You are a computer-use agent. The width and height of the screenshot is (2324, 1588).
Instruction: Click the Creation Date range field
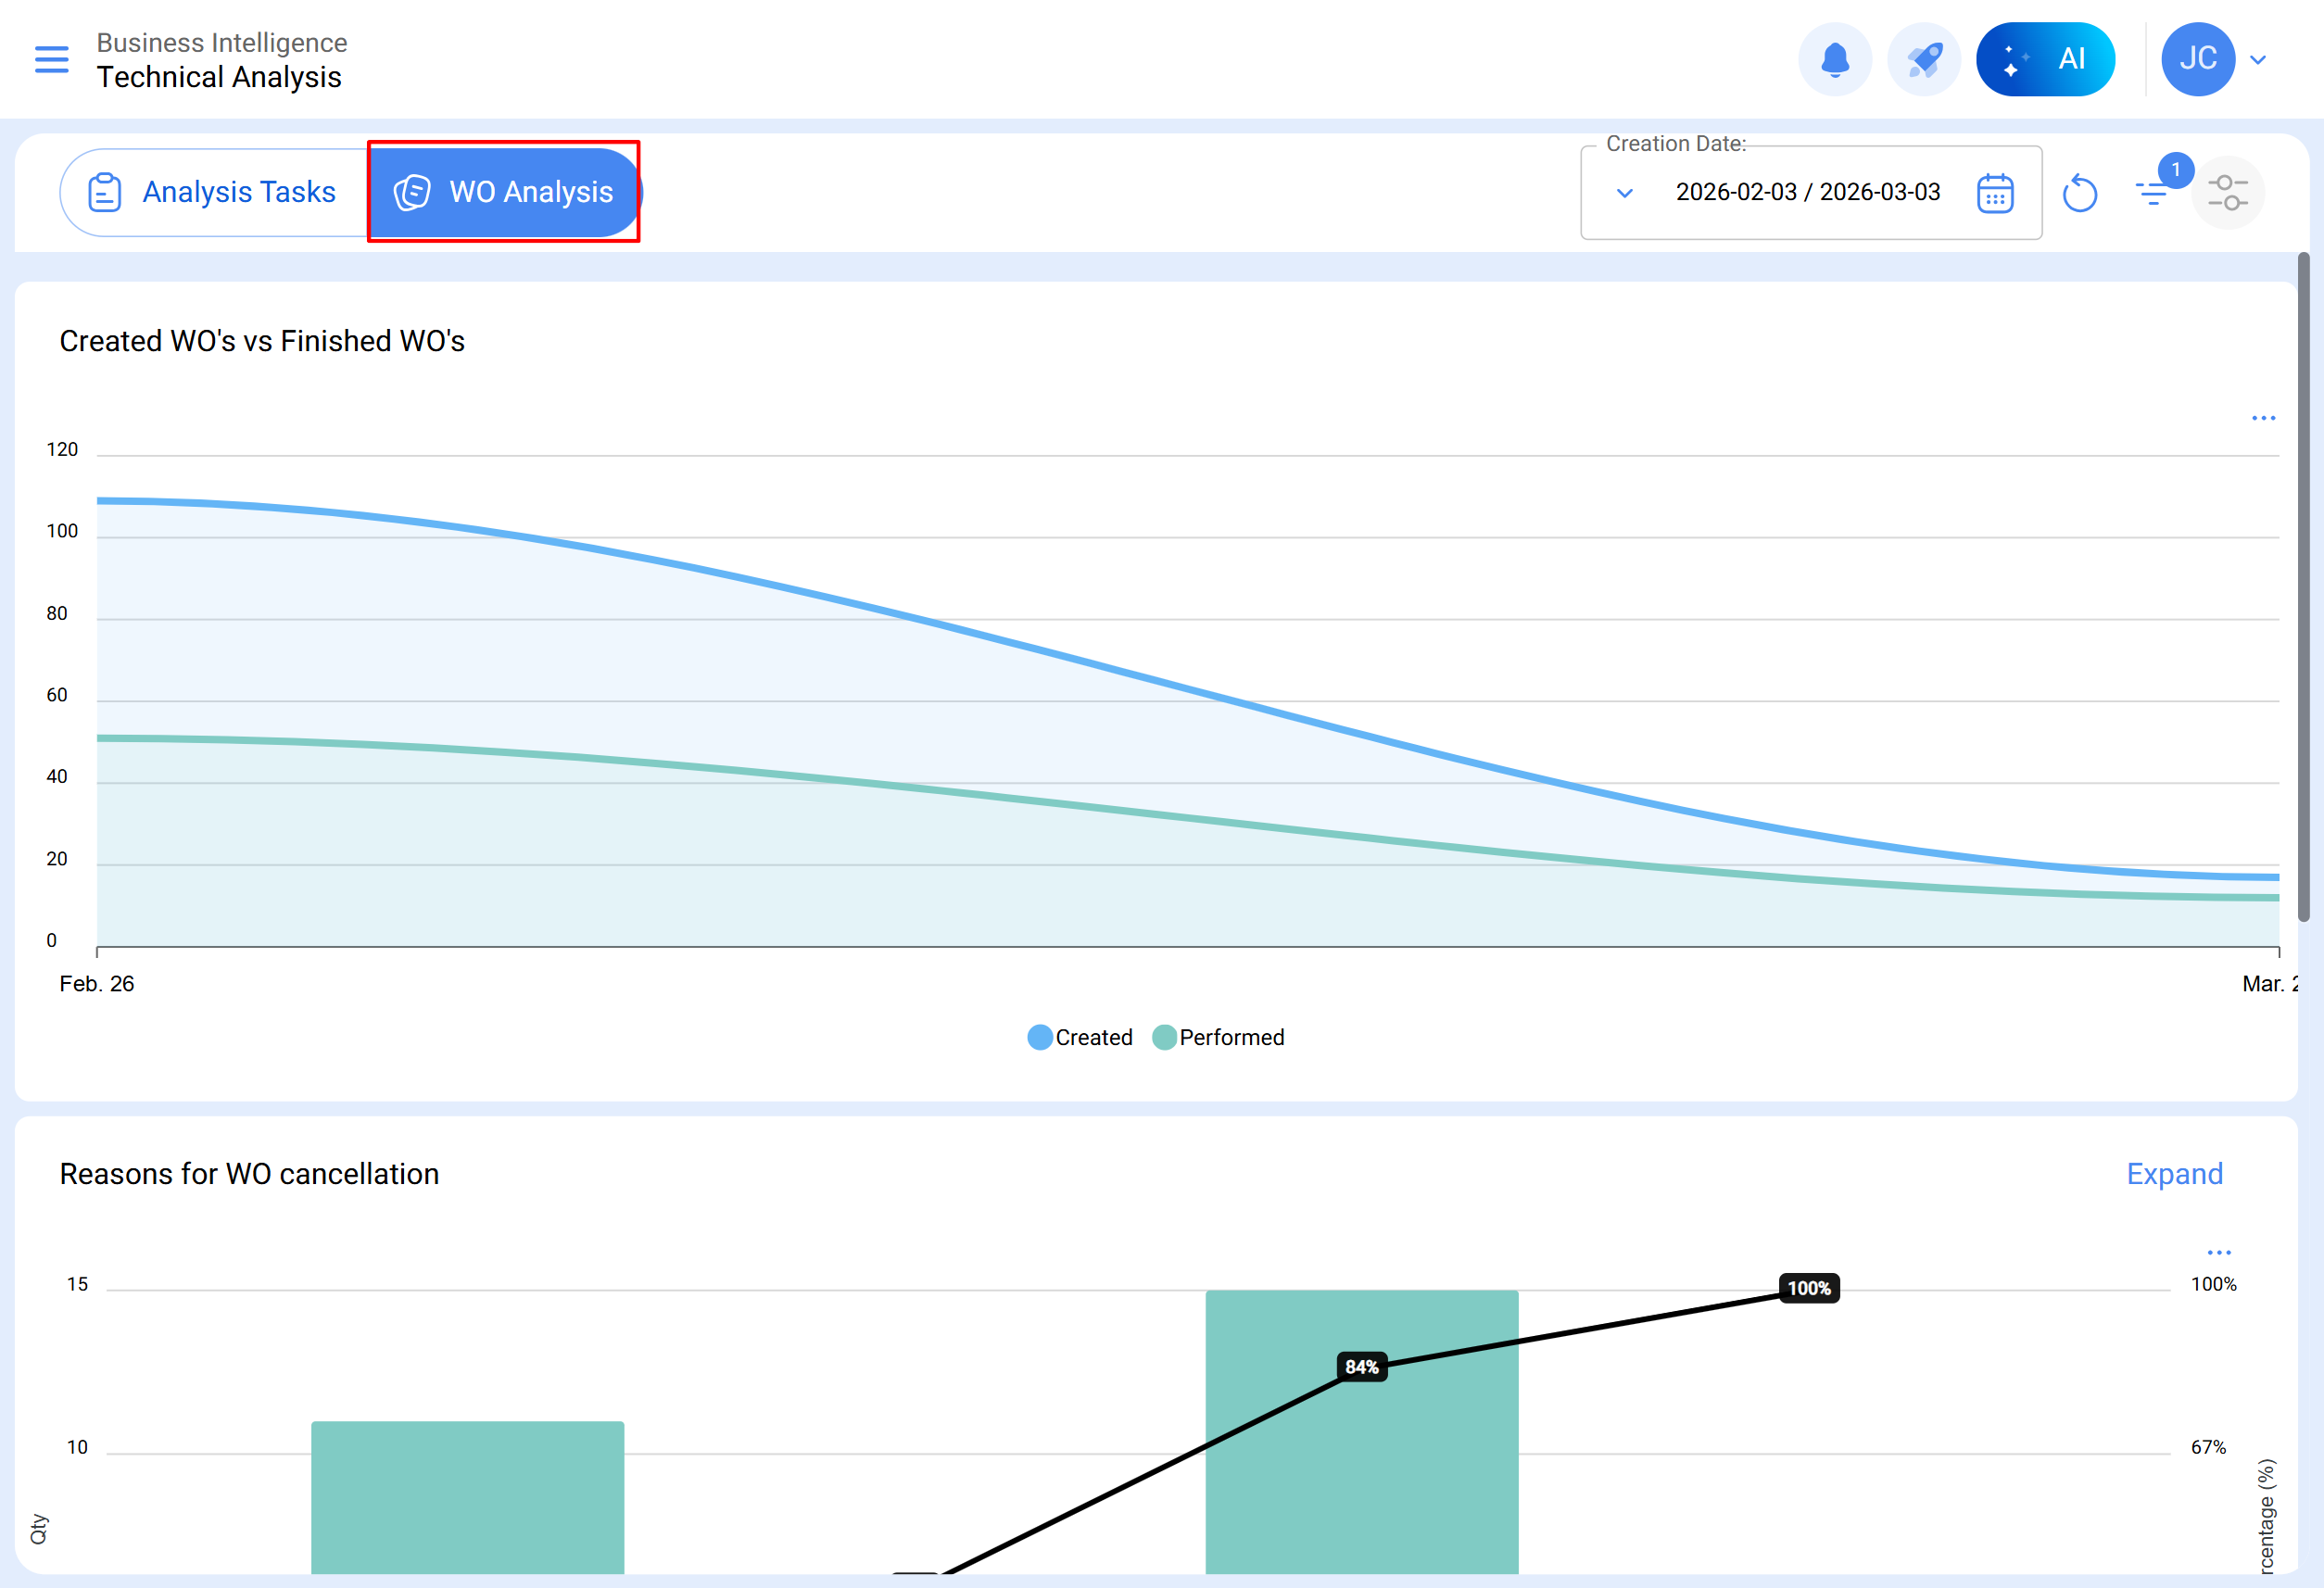click(x=1807, y=192)
